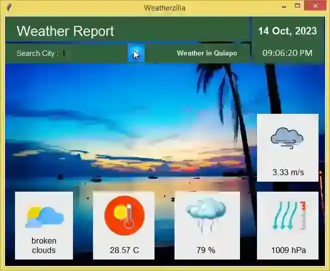The height and width of the screenshot is (271, 330).
Task: Maximize the Weatherzilla window
Action: pyautogui.click(x=297, y=6)
